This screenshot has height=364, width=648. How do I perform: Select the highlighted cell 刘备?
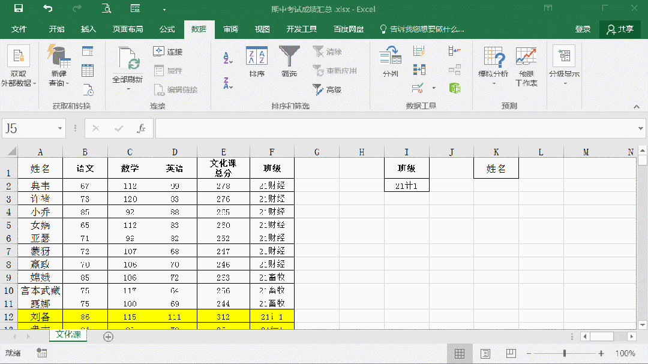pyautogui.click(x=40, y=317)
